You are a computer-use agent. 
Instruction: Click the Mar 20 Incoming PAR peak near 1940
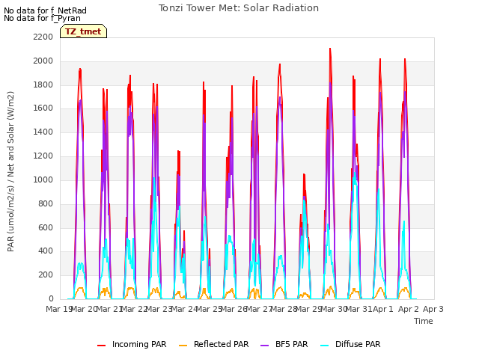tap(80, 70)
